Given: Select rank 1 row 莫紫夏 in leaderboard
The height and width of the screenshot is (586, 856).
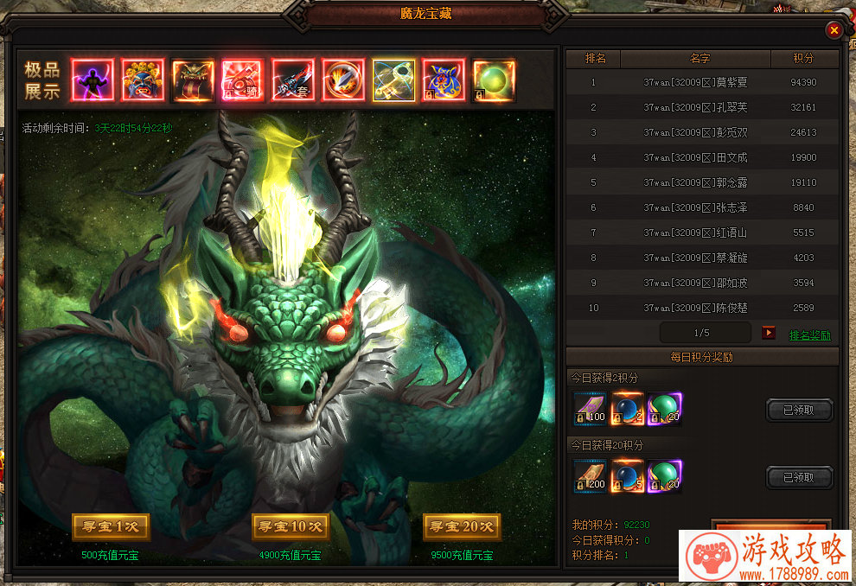Looking at the screenshot, I should coord(701,82).
